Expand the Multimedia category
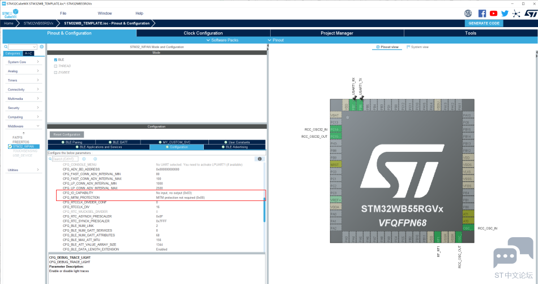Screen dimensions: 538x284 click(x=23, y=99)
